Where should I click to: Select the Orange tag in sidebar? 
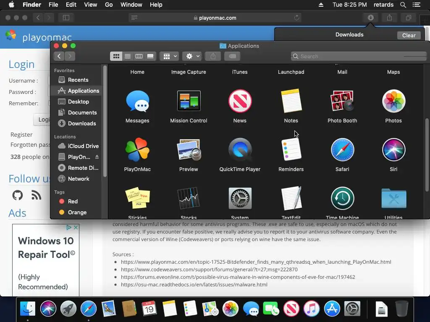tap(73, 212)
